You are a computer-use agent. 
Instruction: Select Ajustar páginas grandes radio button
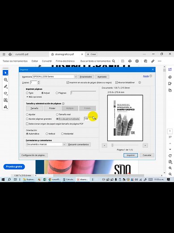[x=27, y=119]
